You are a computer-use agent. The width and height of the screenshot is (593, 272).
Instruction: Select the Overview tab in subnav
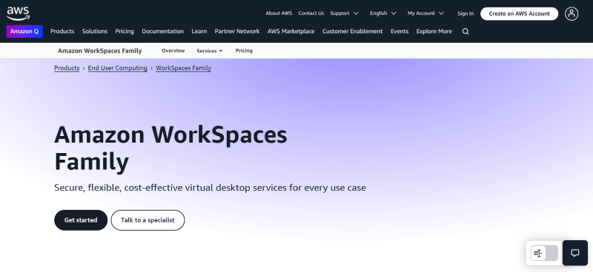coord(173,50)
